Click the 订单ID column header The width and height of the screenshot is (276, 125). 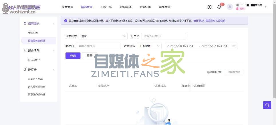(x=73, y=86)
